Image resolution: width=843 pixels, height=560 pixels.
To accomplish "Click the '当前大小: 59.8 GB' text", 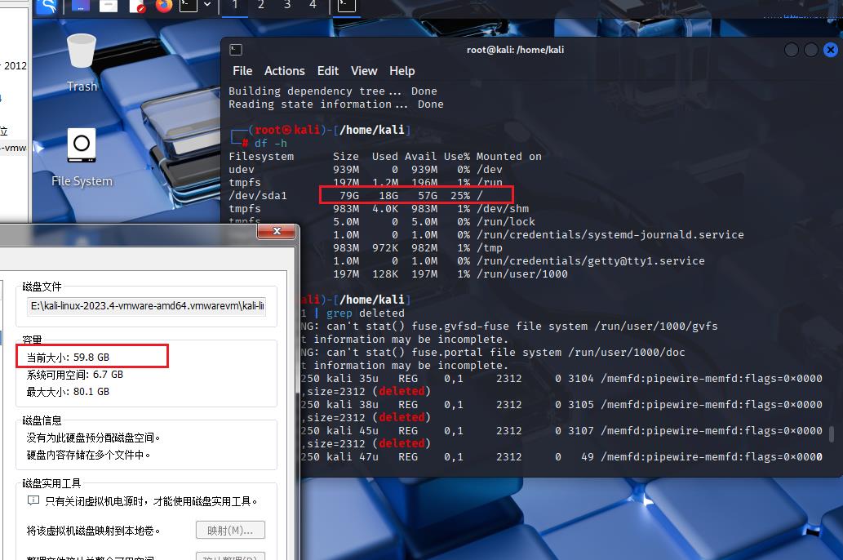I will click(68, 358).
